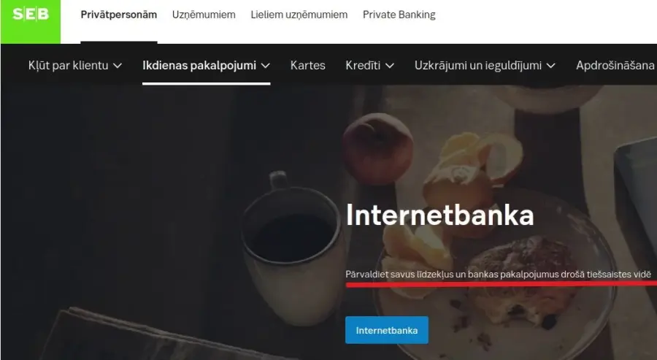The image size is (657, 360).
Task: Click the large Internetbanka heading
Action: [439, 215]
